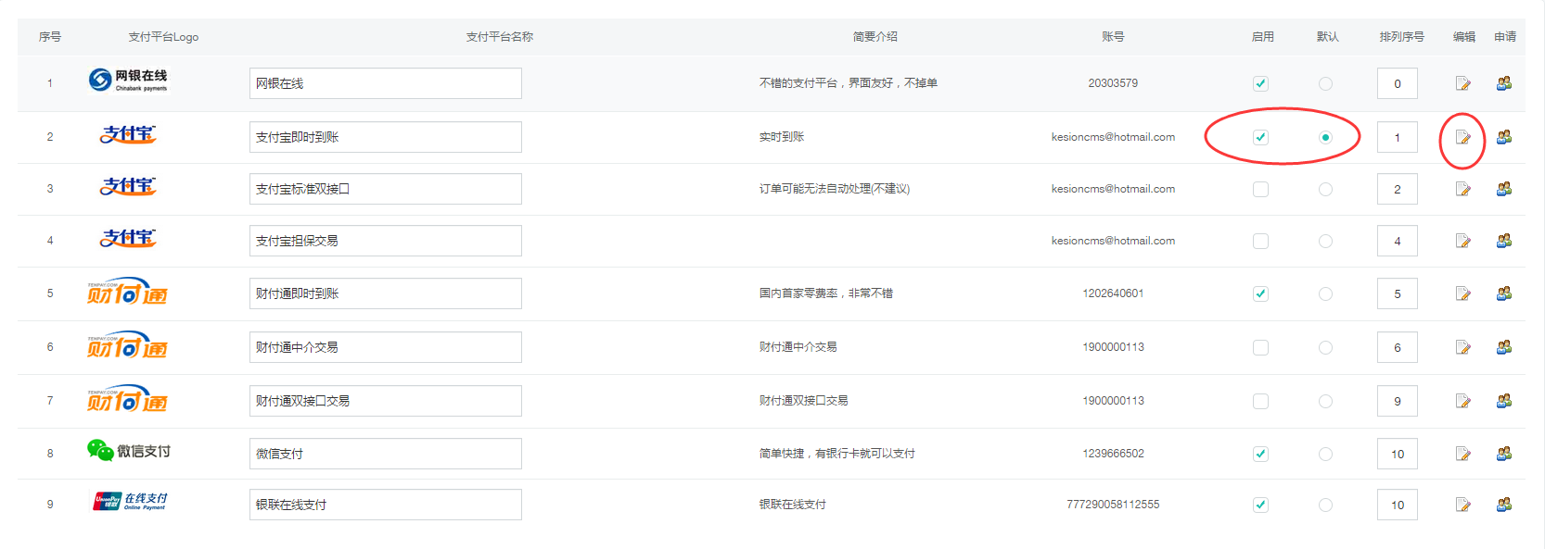Enable the 支付宝标准双接口 checkbox
Image resolution: width=1545 pixels, height=549 pixels.
tap(1260, 189)
